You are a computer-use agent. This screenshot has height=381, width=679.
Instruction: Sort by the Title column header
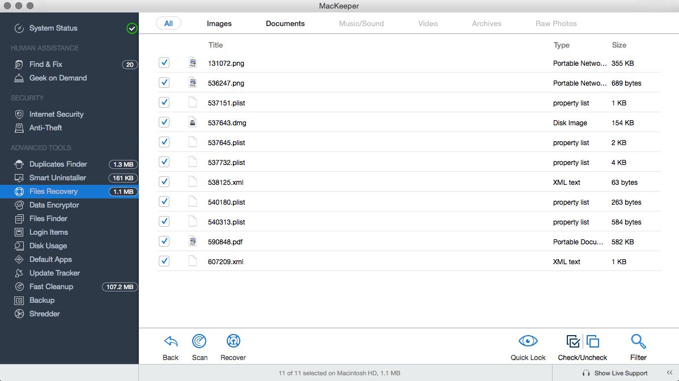pyautogui.click(x=215, y=45)
